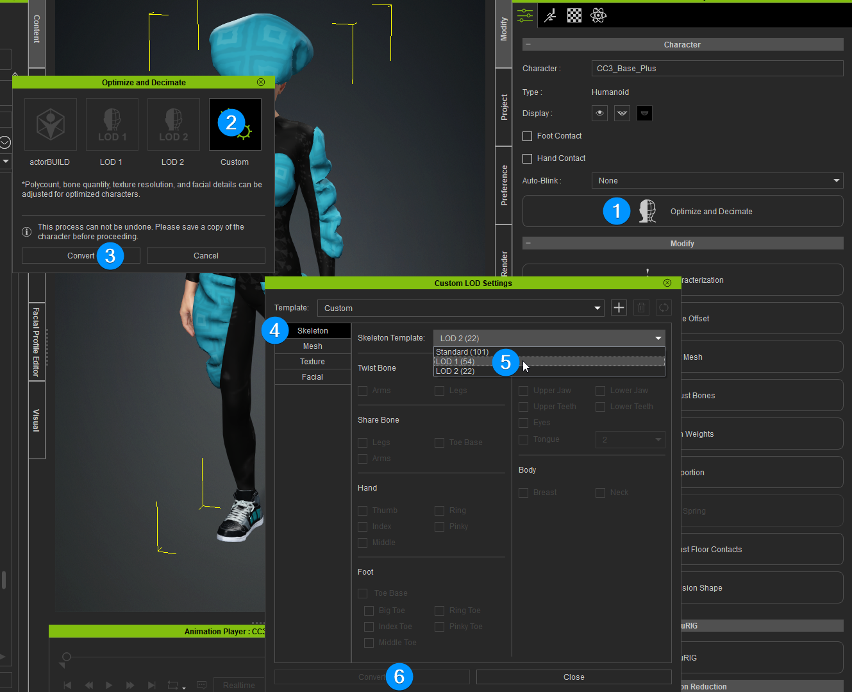852x692 pixels.
Task: Click the eye display mode icon
Action: (599, 114)
